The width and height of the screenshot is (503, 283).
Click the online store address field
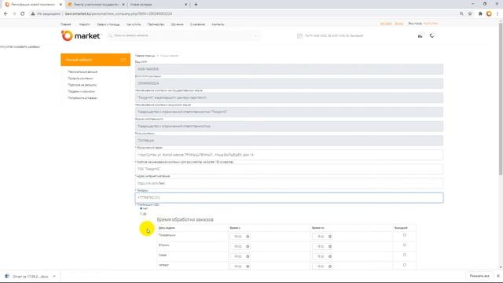point(289,183)
